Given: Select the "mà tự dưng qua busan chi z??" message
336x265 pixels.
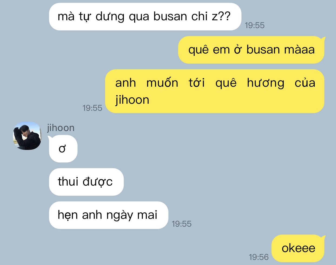Looking at the screenshot, I should (x=145, y=17).
